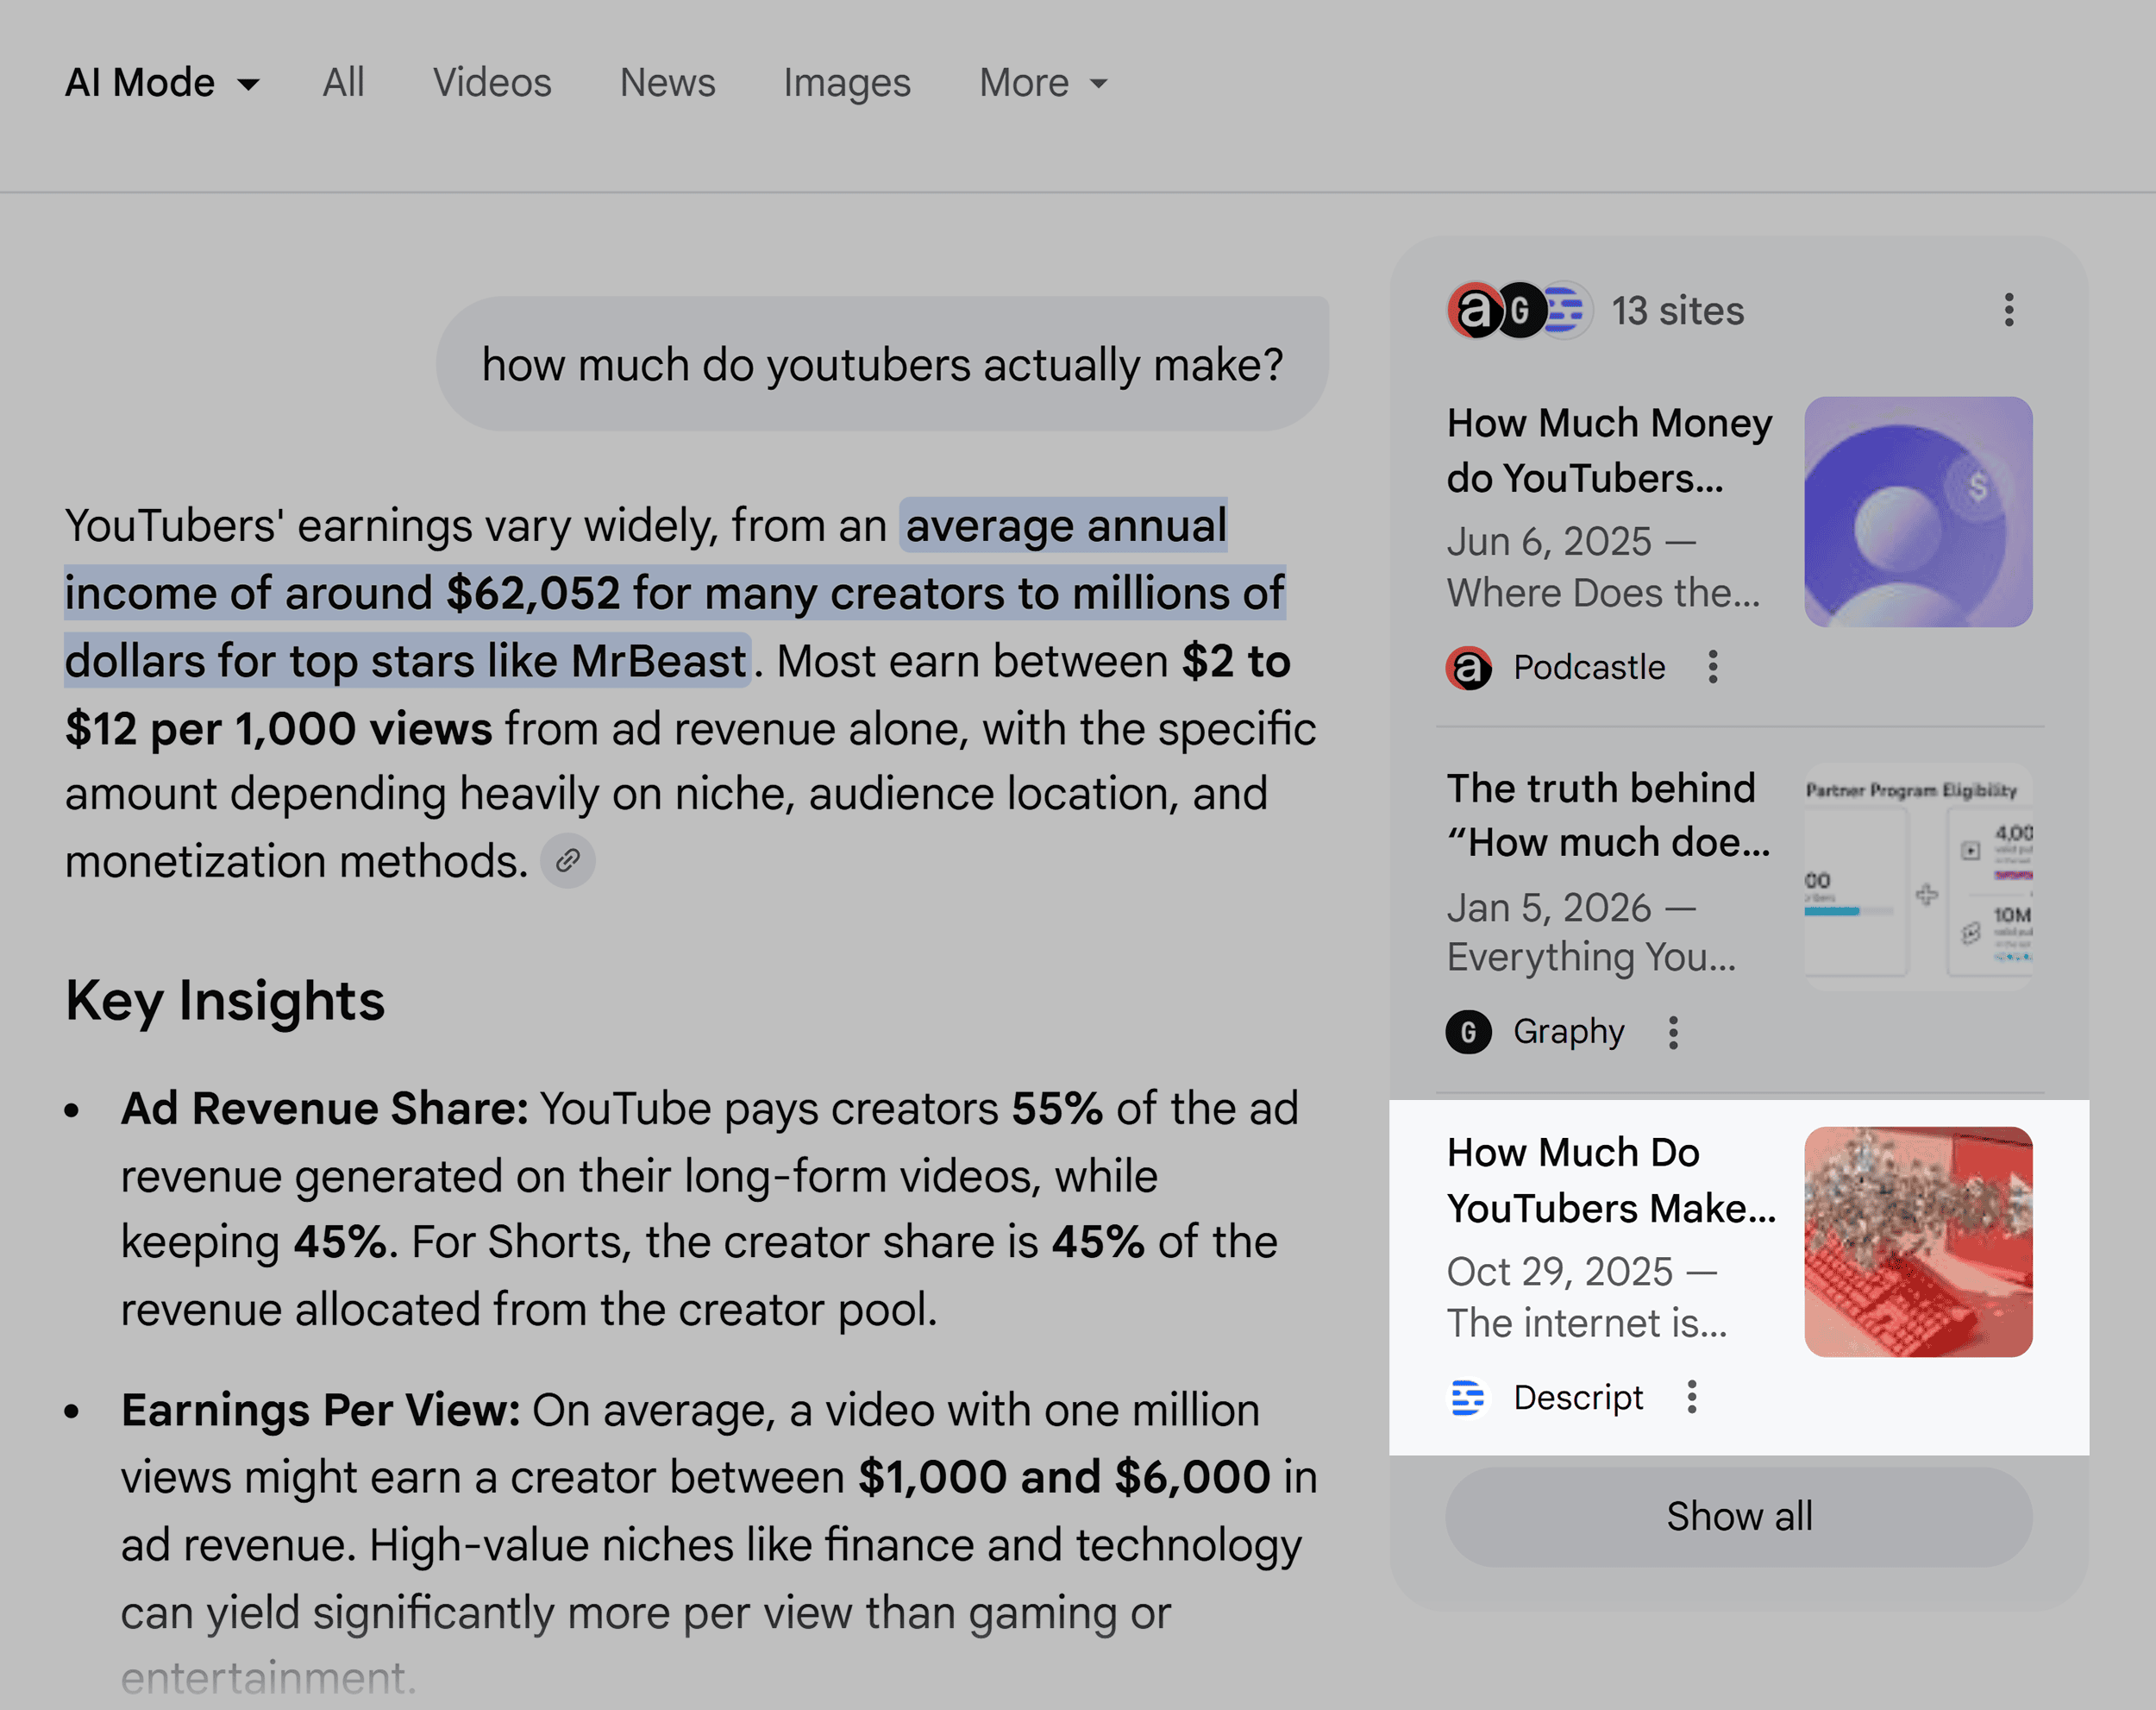Click the Show all button
Screen dimensions: 2156x1710
coord(1739,1517)
